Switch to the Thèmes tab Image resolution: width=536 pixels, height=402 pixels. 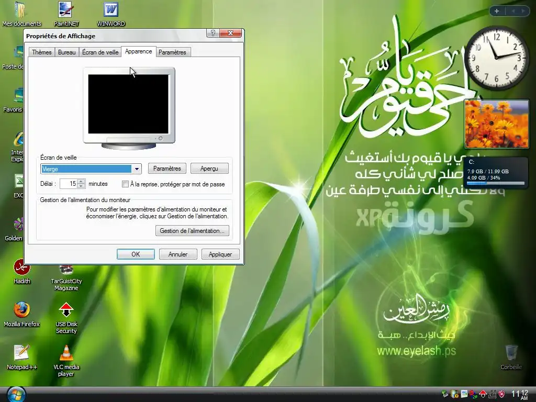coord(42,52)
